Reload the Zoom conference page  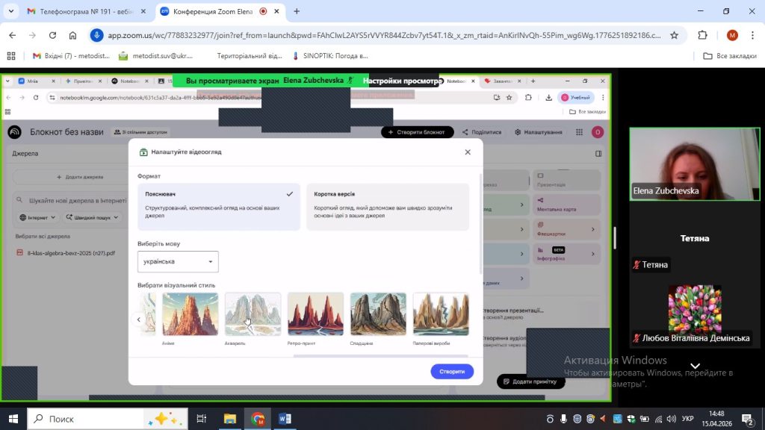[52, 35]
